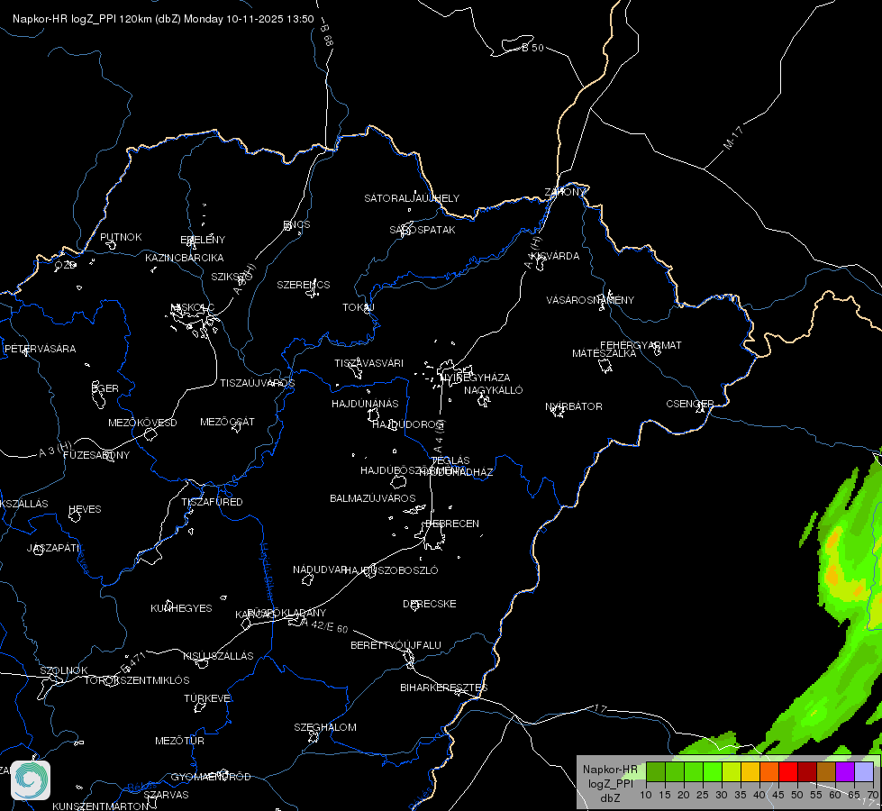Viewport: 882px width, 811px height.
Task: Click the 'KISVÁRDA' town label
Action: tap(556, 256)
